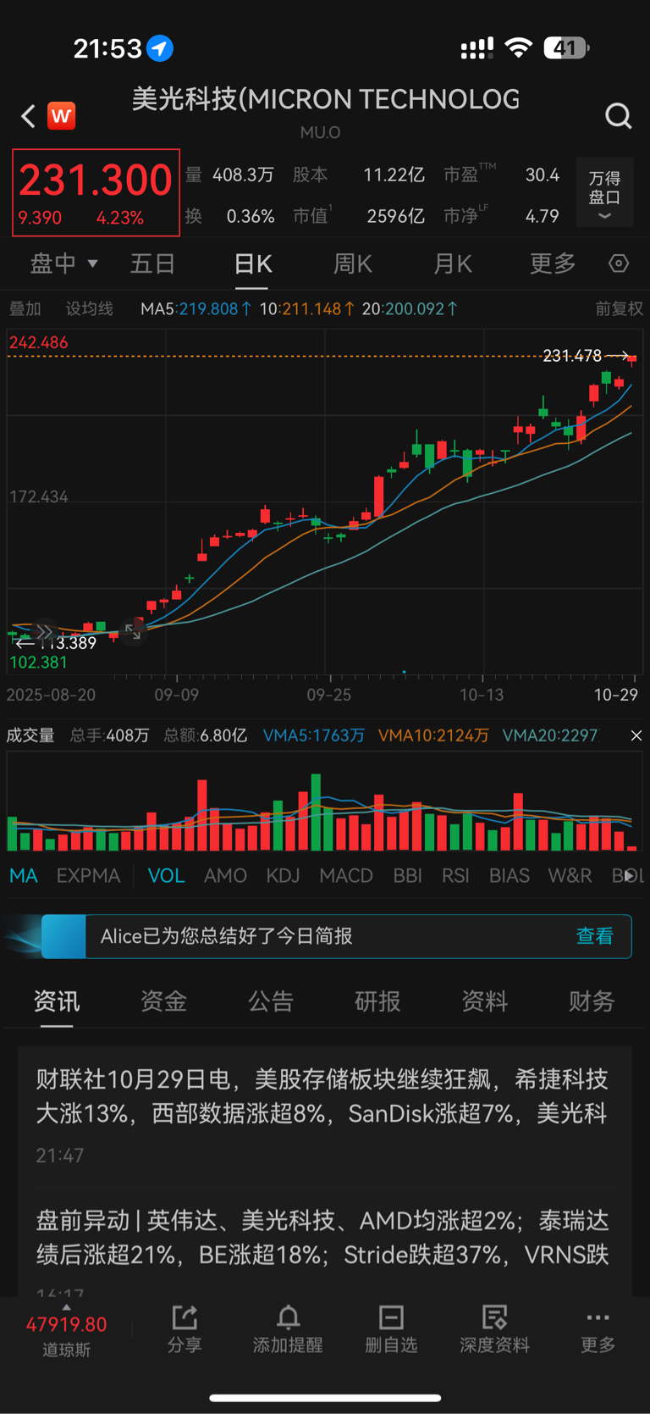Select the MA main indicator
The height and width of the screenshot is (1414, 650).
point(23,876)
